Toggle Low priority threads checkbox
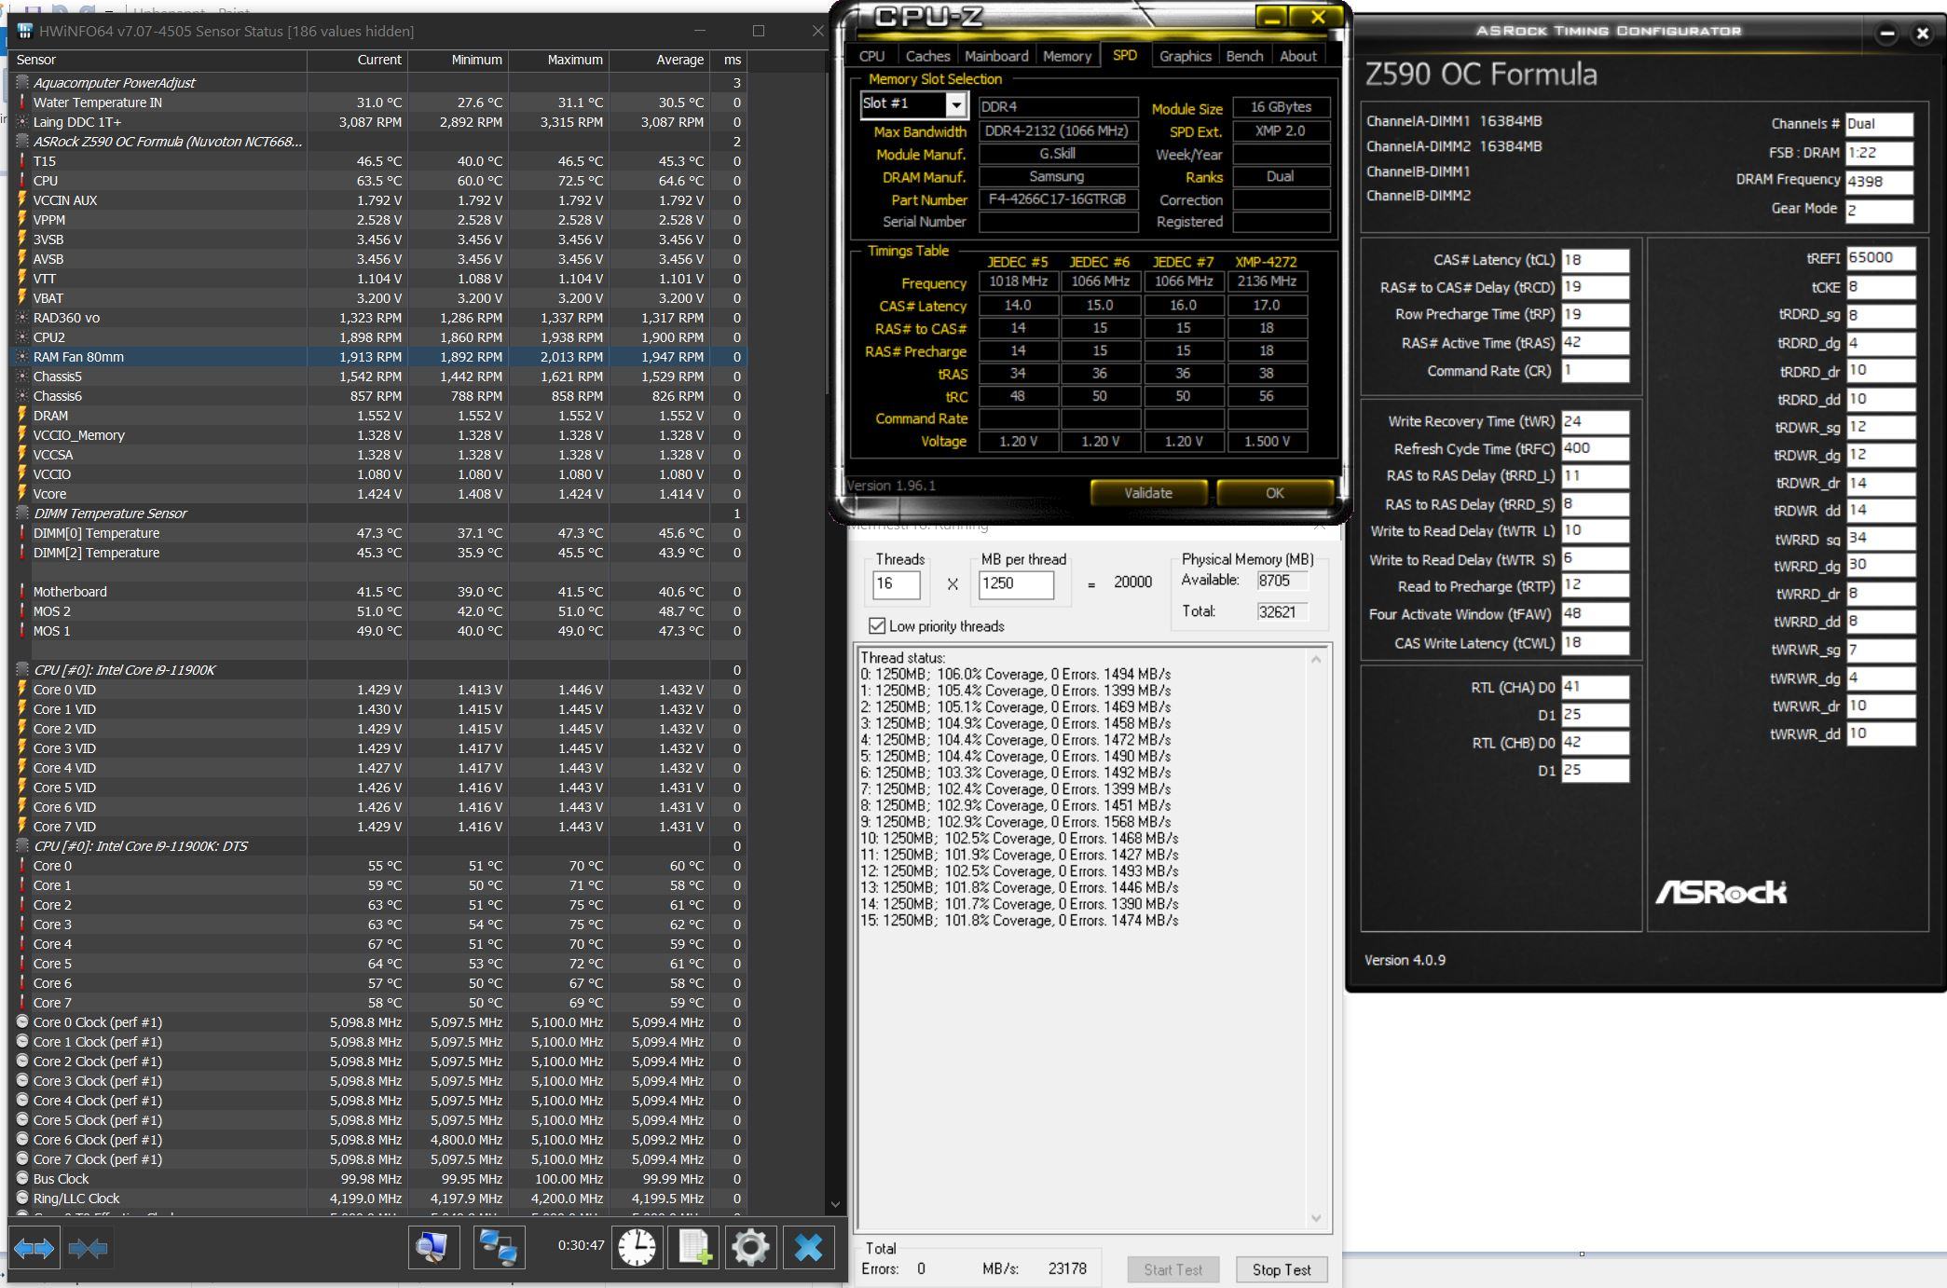 click(x=877, y=626)
